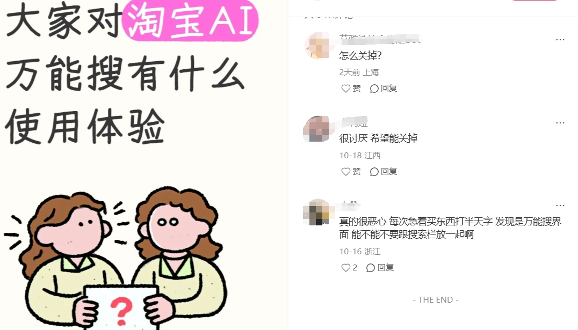Like the comment with 2 likes
This screenshot has width=578, height=330.
(x=349, y=268)
